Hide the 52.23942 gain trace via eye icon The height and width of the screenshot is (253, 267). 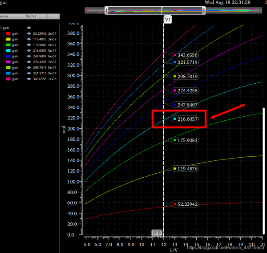pyautogui.click(x=29, y=33)
